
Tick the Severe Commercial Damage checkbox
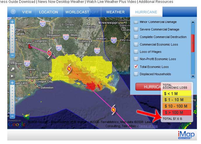[x=136, y=29]
